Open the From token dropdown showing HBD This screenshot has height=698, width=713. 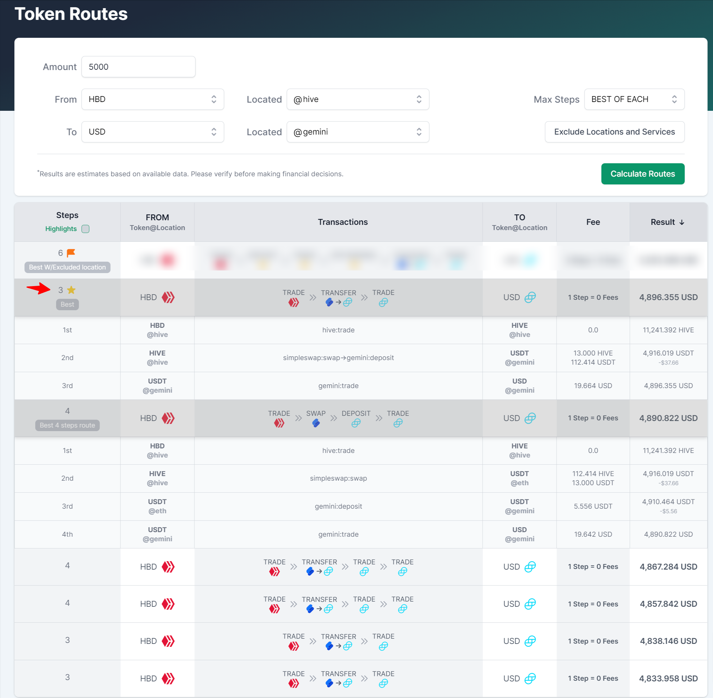tap(152, 99)
